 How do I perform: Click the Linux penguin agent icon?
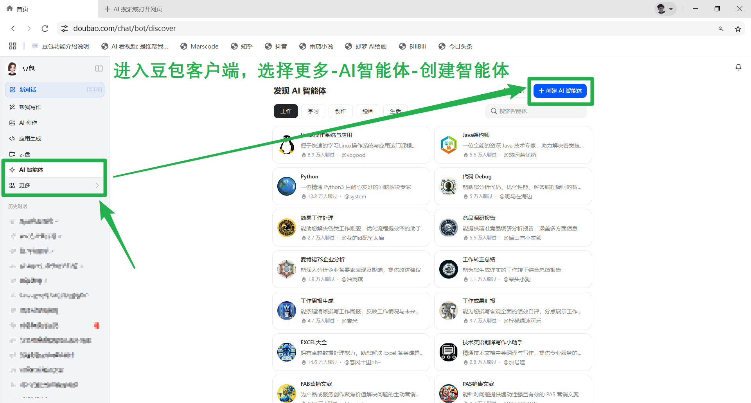point(286,145)
